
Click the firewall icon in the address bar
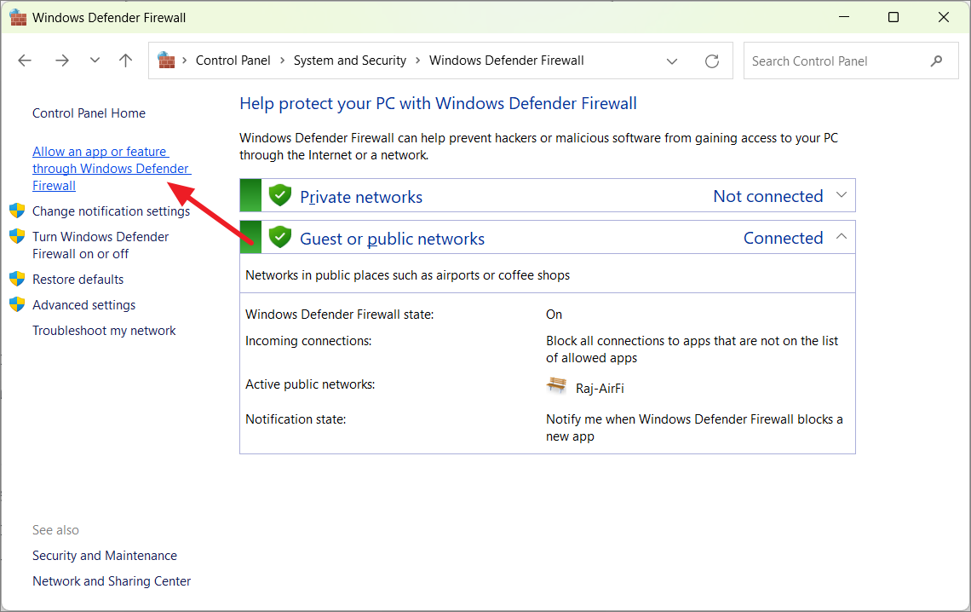[x=166, y=60]
